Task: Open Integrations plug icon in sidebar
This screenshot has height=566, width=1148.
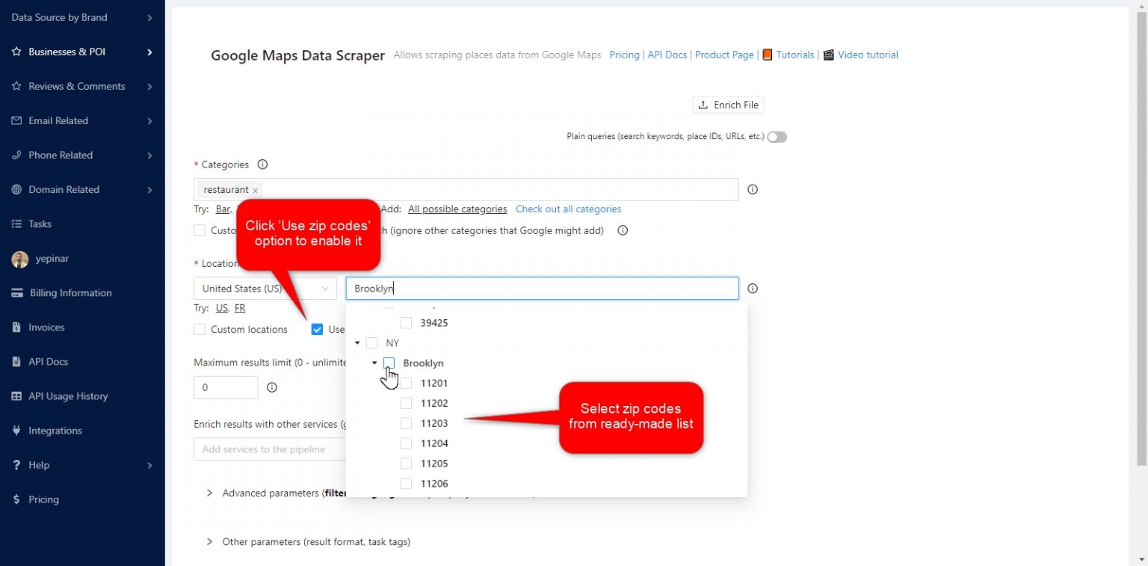Action: pos(16,431)
